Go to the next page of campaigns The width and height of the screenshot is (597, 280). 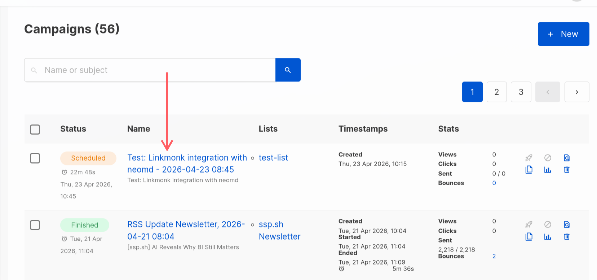click(x=576, y=92)
